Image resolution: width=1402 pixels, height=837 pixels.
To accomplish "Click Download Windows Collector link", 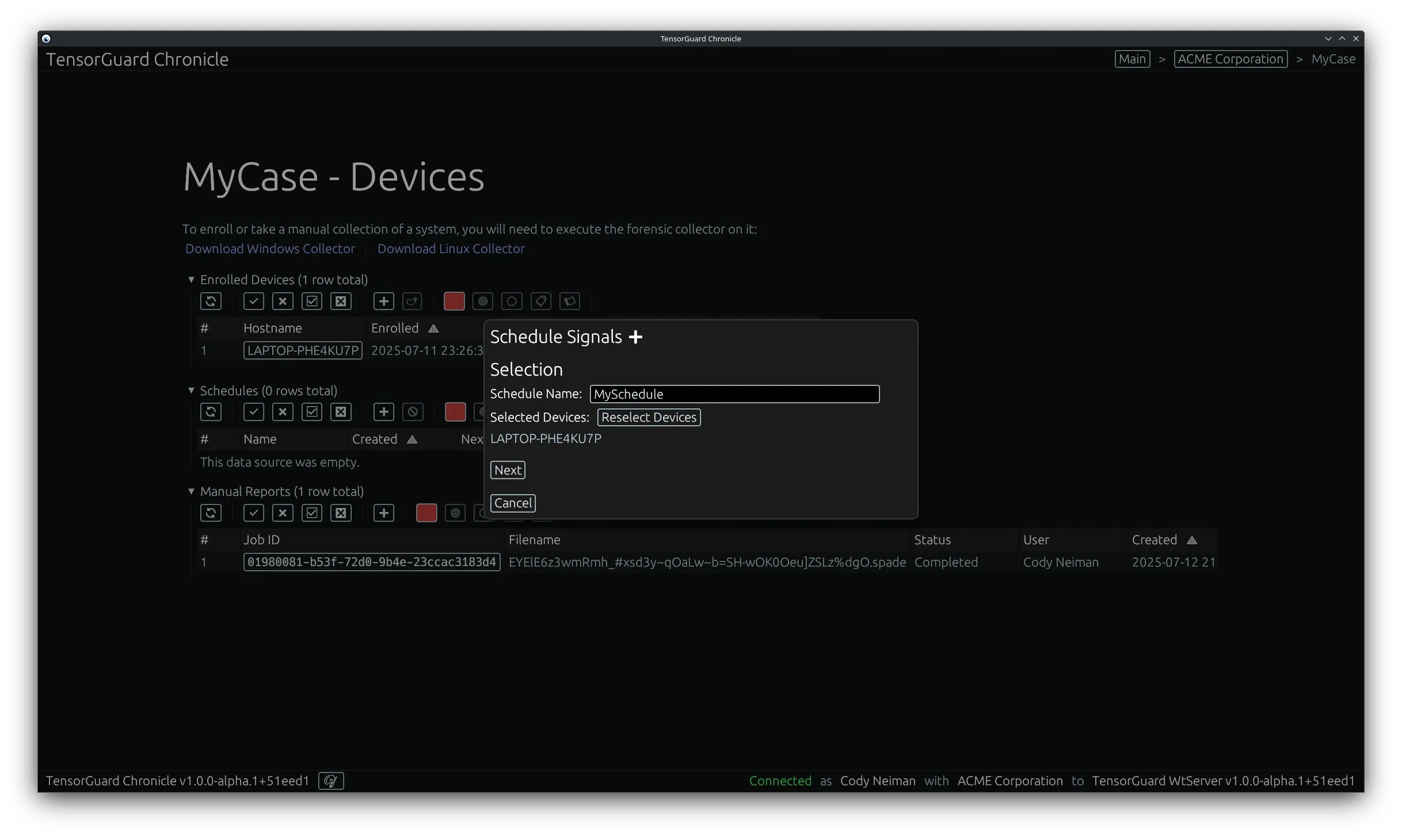I will point(269,249).
